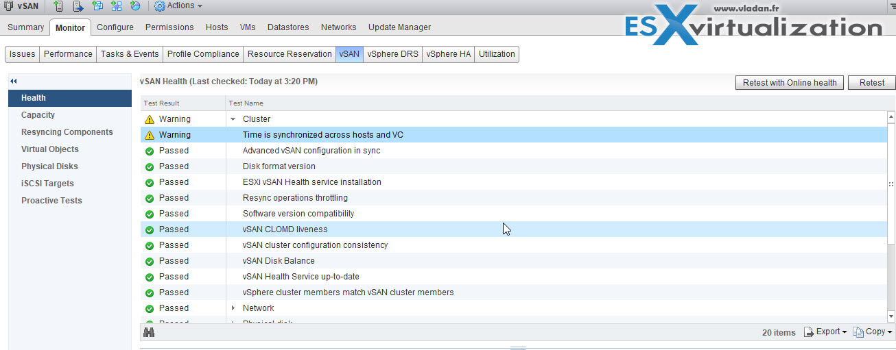Click the Add Host toolbar icon
896x350 pixels.
coord(59,6)
